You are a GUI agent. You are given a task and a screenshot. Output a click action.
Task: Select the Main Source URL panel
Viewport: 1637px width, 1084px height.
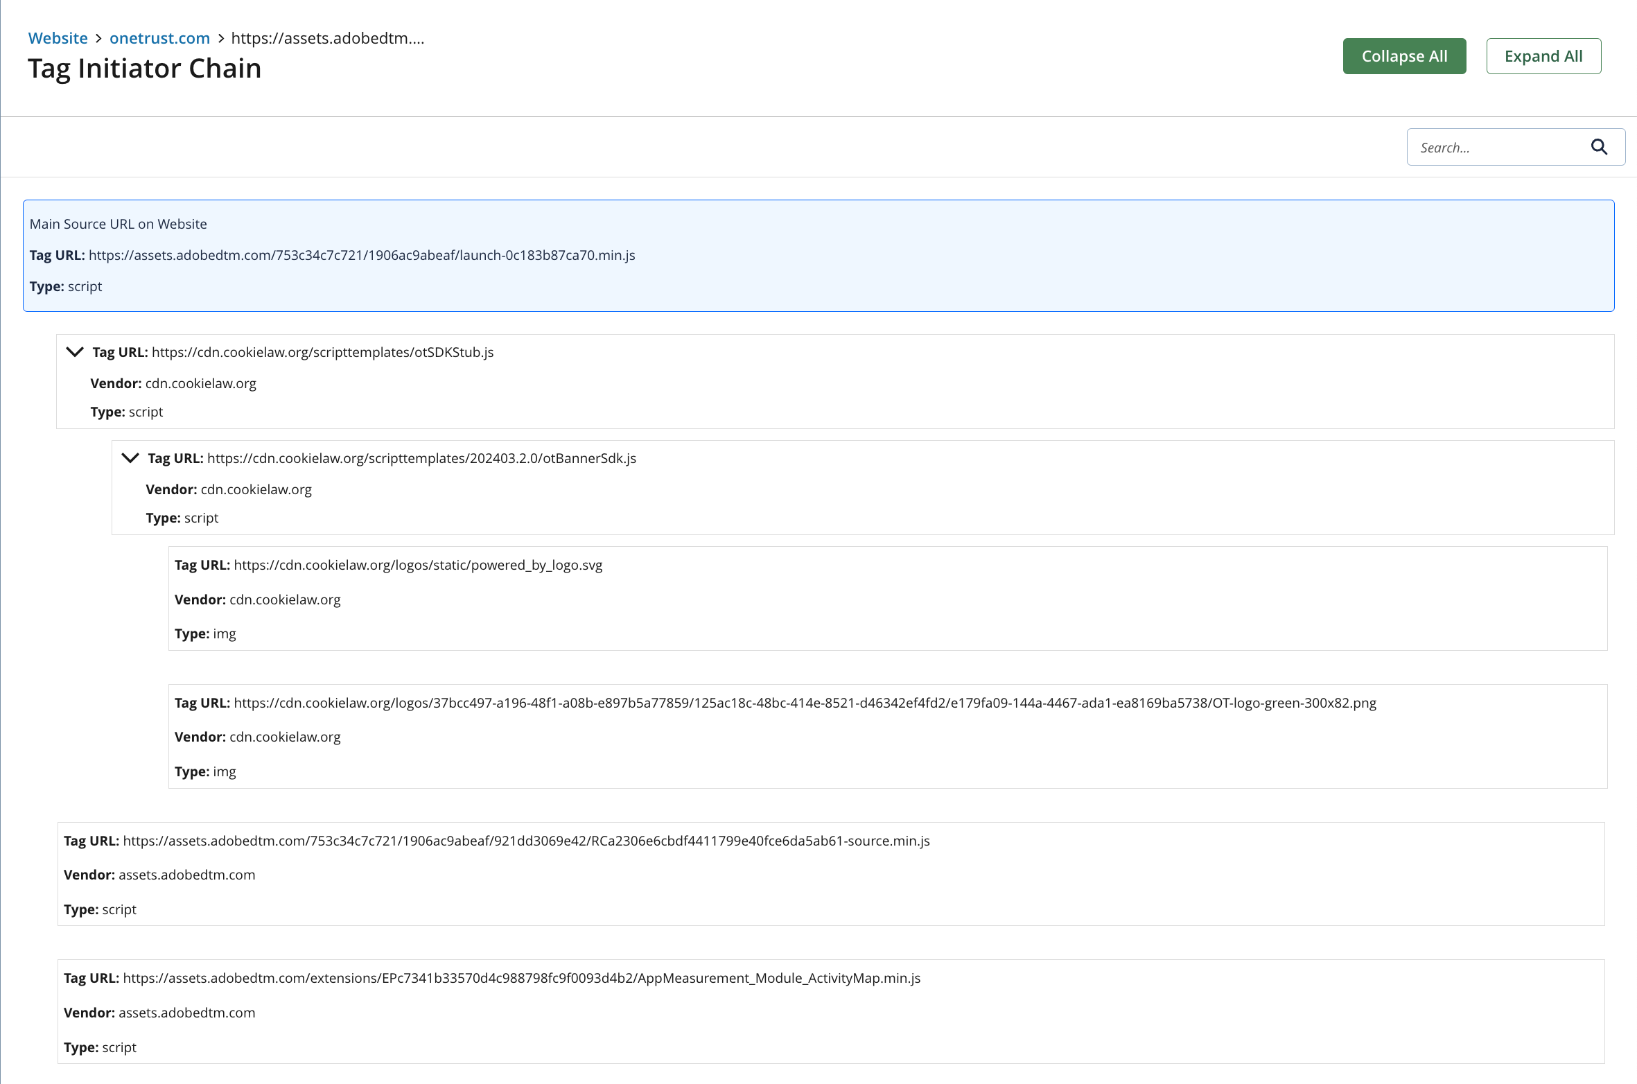(818, 256)
